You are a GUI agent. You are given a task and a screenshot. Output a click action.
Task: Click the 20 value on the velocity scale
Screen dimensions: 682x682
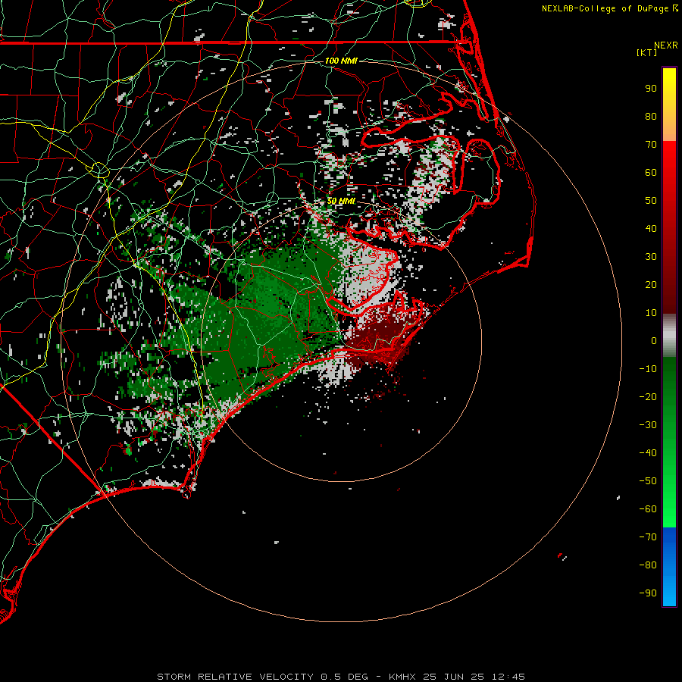tap(651, 285)
